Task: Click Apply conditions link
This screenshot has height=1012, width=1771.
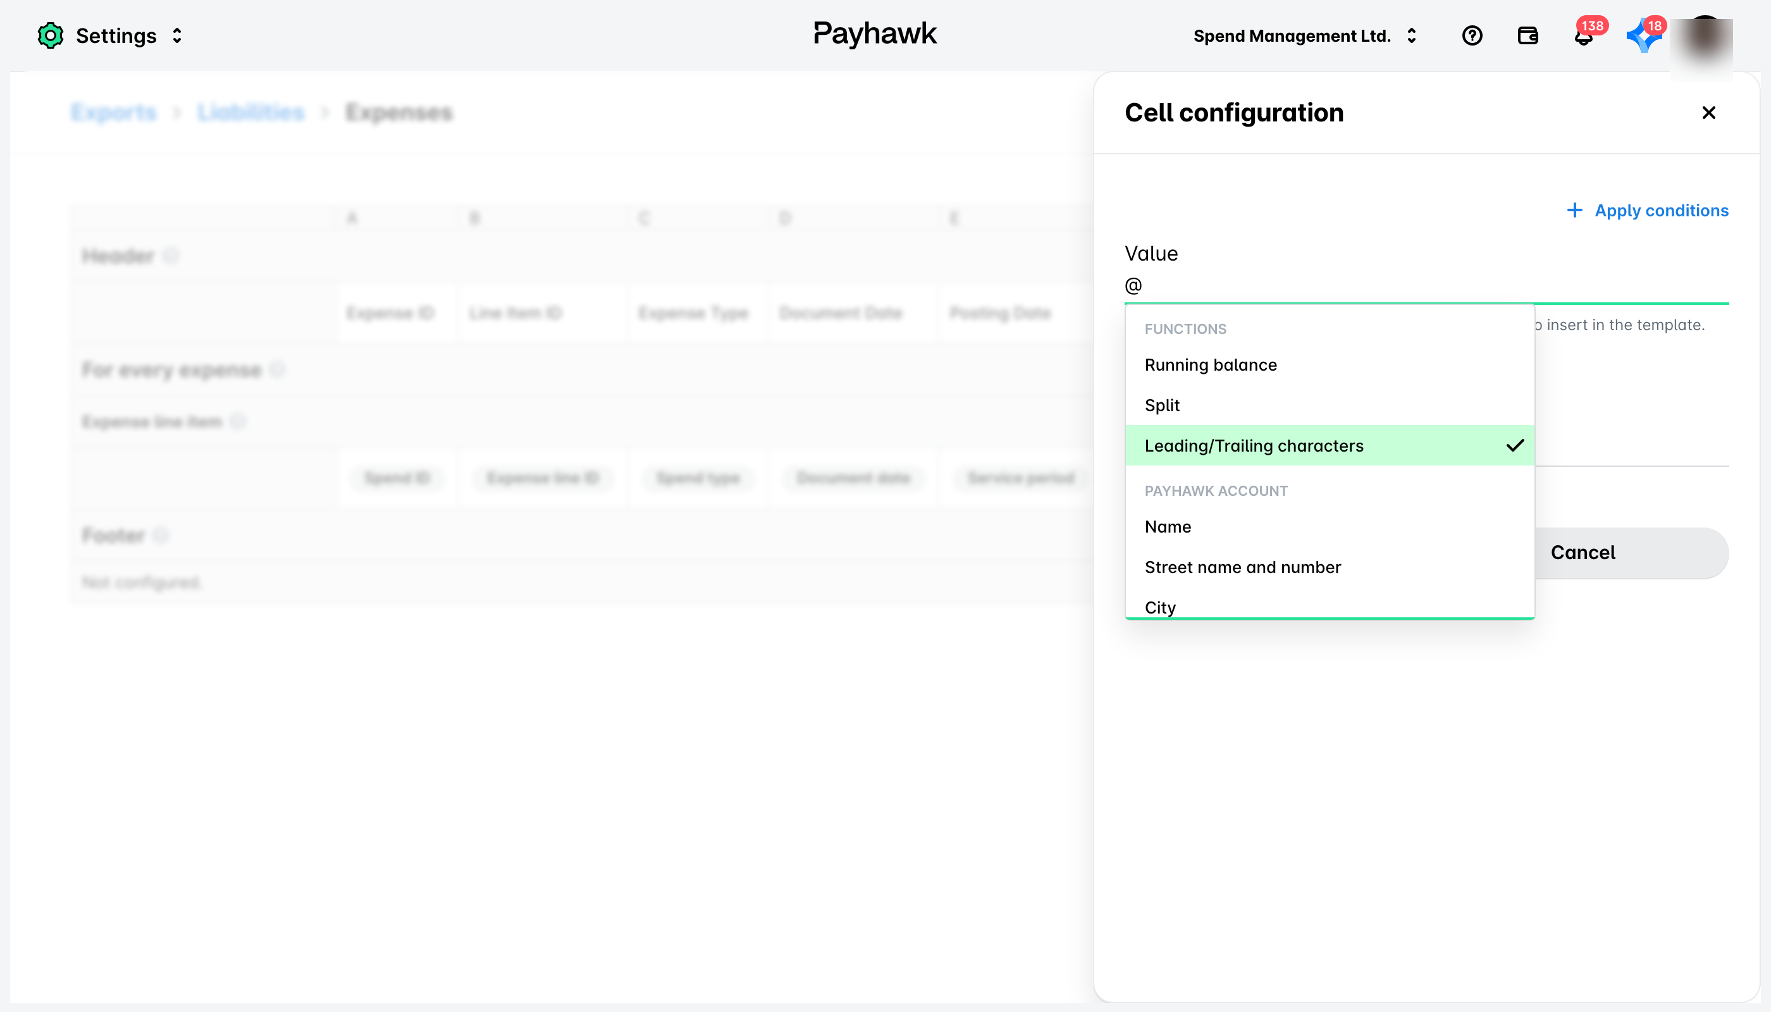Action: click(x=1661, y=211)
